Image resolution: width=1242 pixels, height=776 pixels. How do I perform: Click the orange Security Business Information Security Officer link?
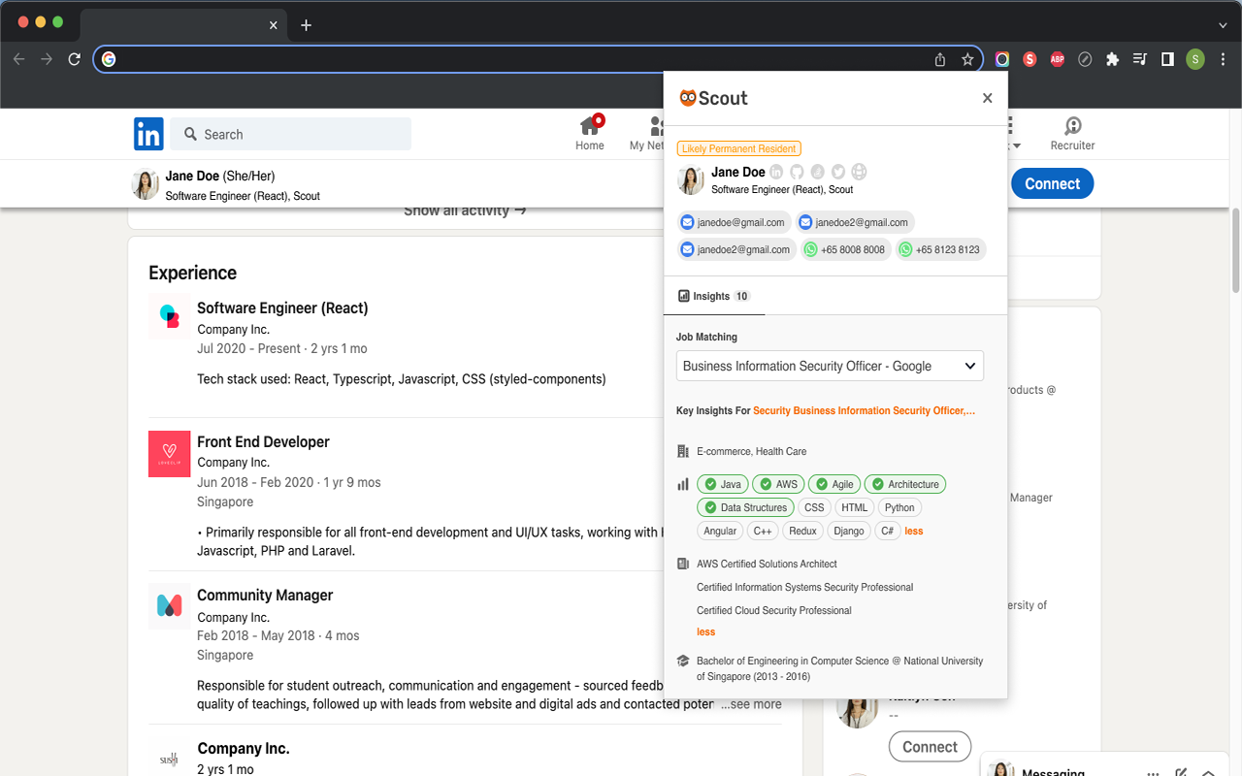864,410
